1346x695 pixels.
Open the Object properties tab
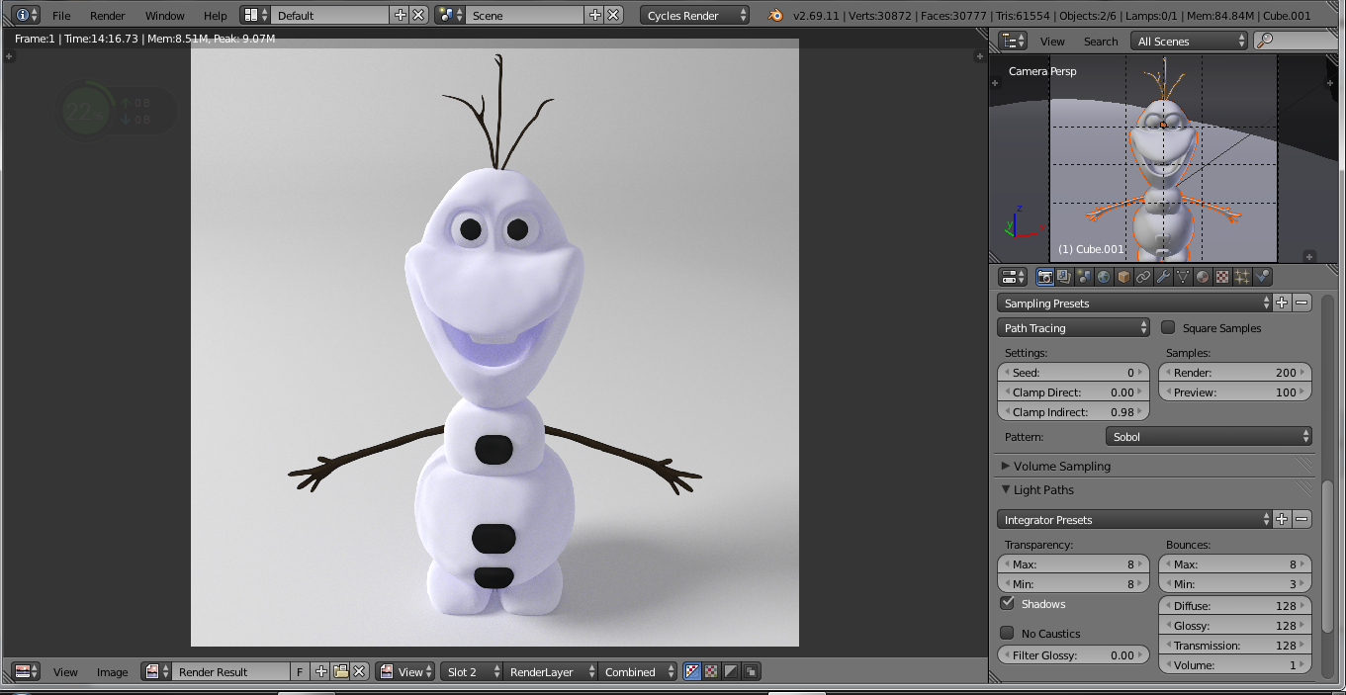[1123, 277]
